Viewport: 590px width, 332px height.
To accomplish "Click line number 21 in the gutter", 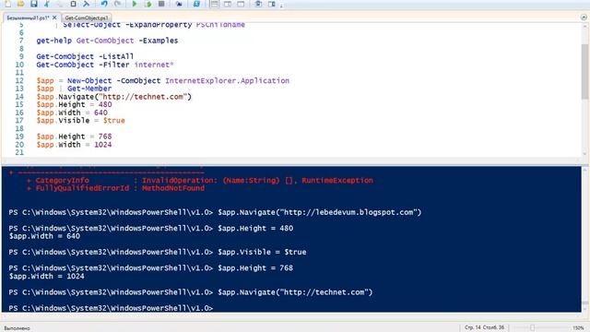I will [19, 152].
